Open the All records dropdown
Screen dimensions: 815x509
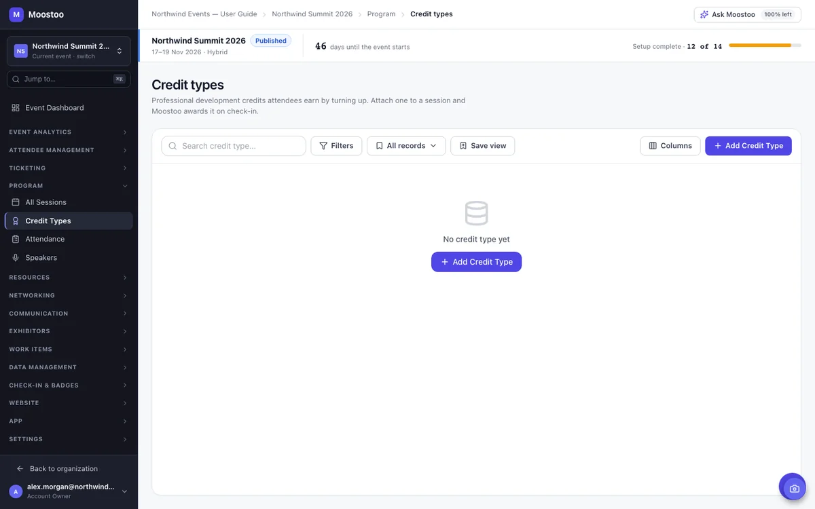coord(406,146)
